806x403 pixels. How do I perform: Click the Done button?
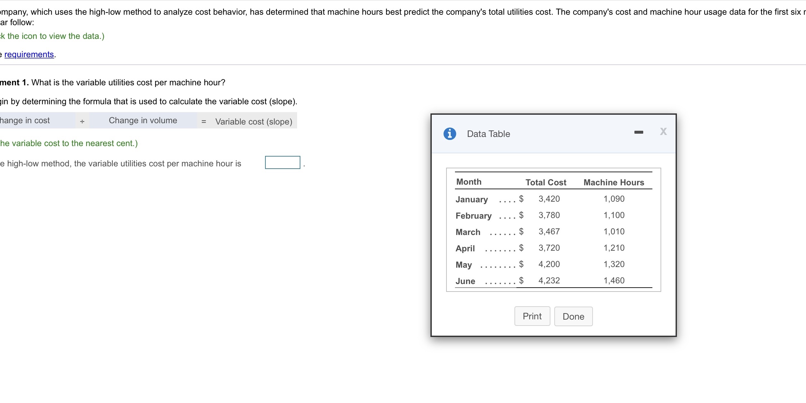coord(573,316)
